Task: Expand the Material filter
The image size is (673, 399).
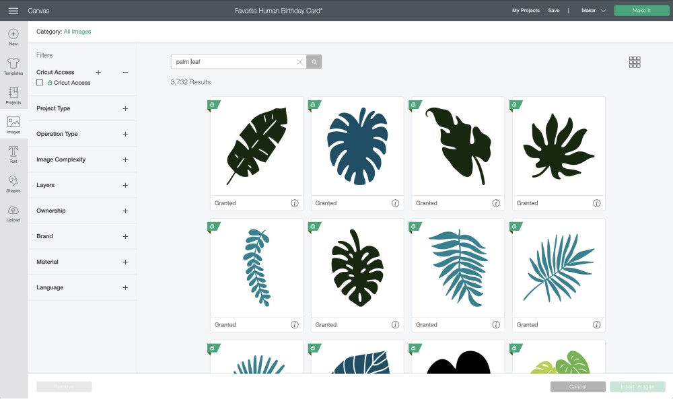Action: point(125,262)
